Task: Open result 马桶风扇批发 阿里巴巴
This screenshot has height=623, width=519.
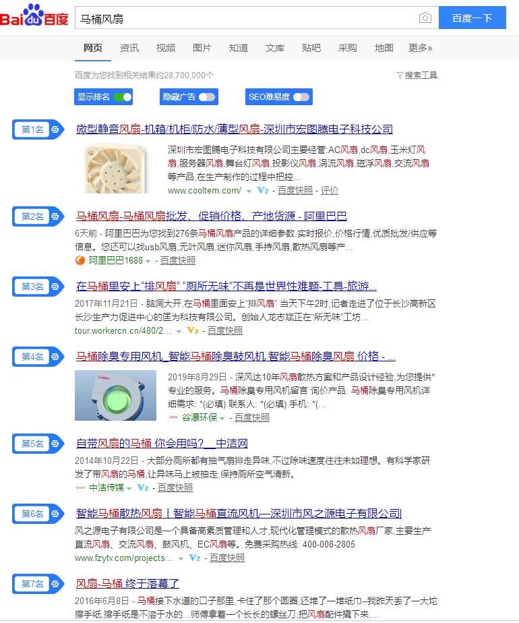Action: click(x=211, y=216)
